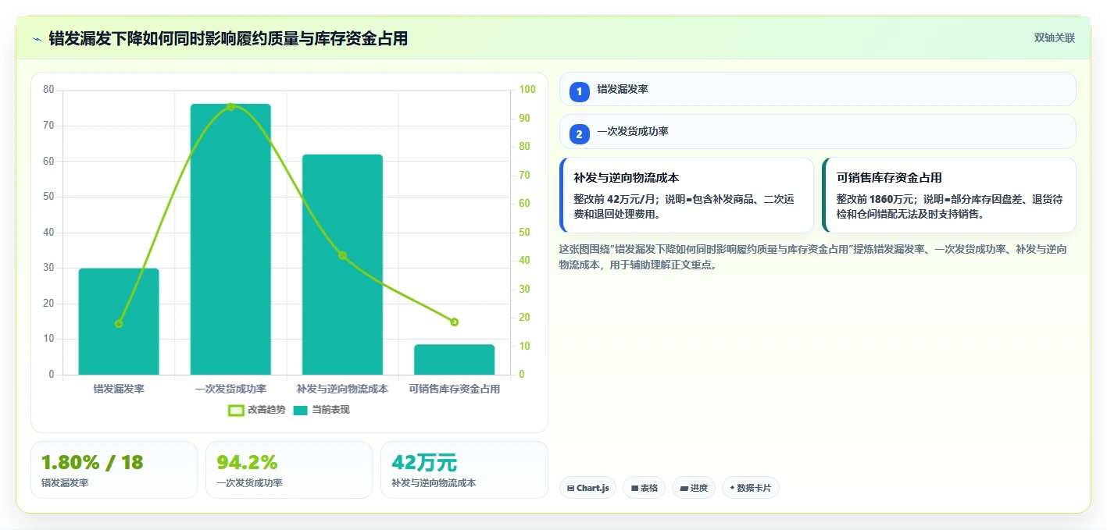Click the 42万元 metric value

[x=424, y=463]
